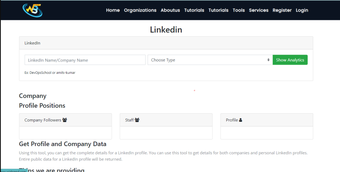Screen dimensions: 340x172
Task: Go to the Aboutus page
Action: click(x=170, y=10)
